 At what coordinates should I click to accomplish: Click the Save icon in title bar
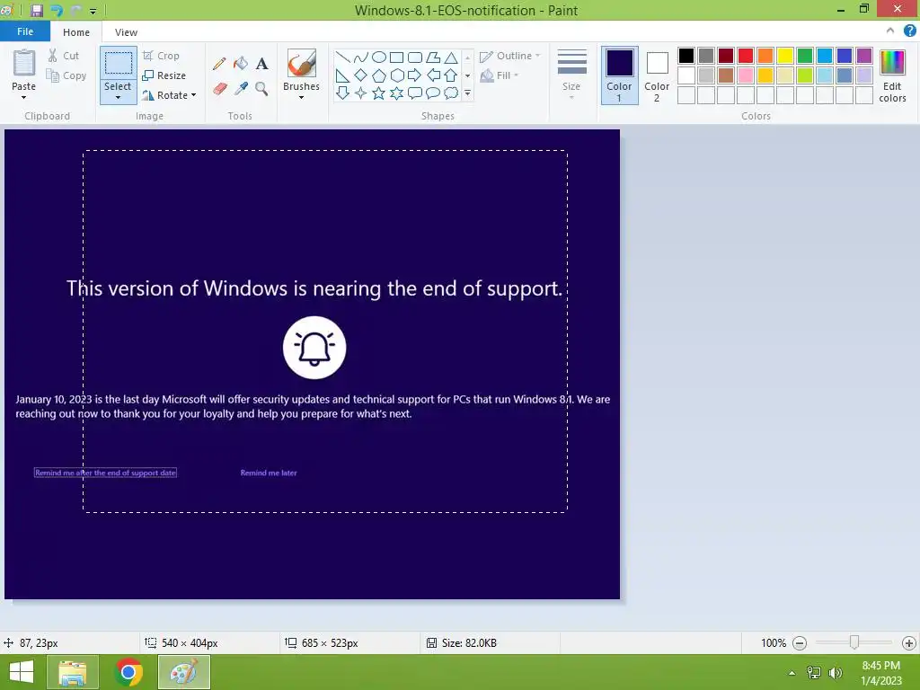tap(36, 10)
